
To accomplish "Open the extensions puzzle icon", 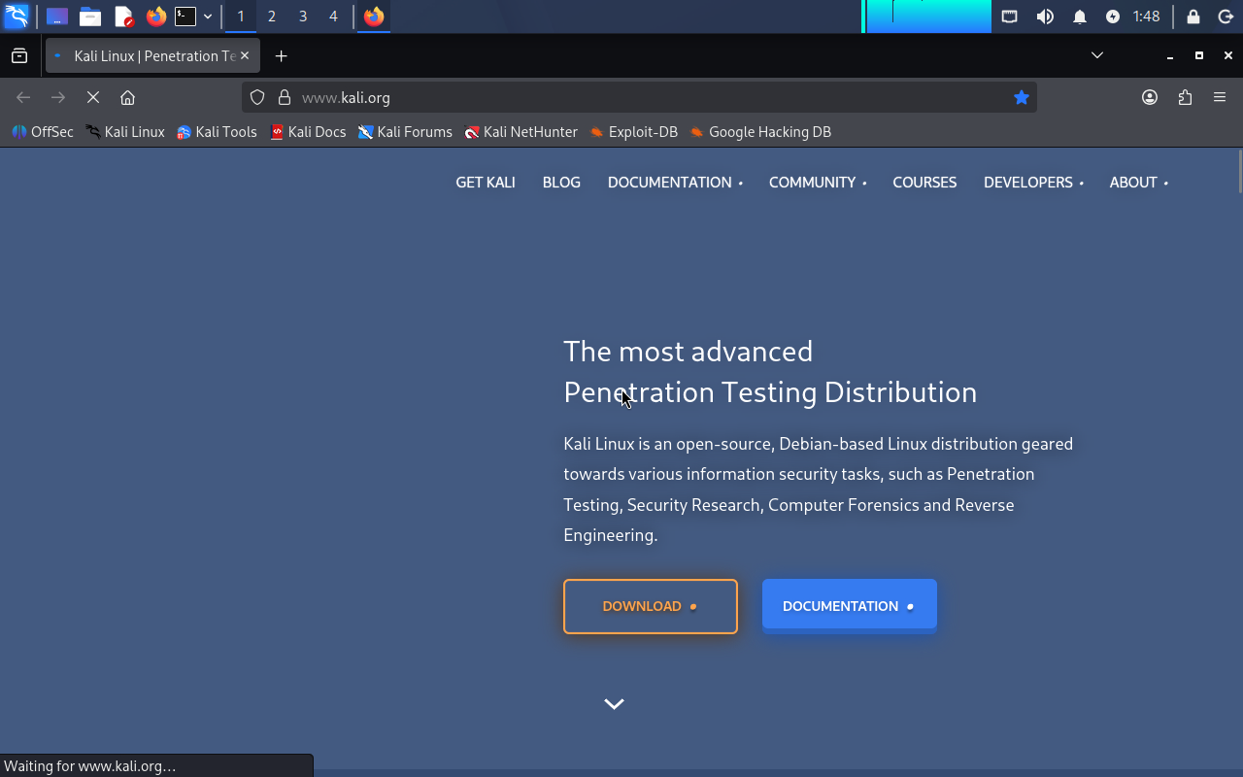I will [x=1185, y=97].
